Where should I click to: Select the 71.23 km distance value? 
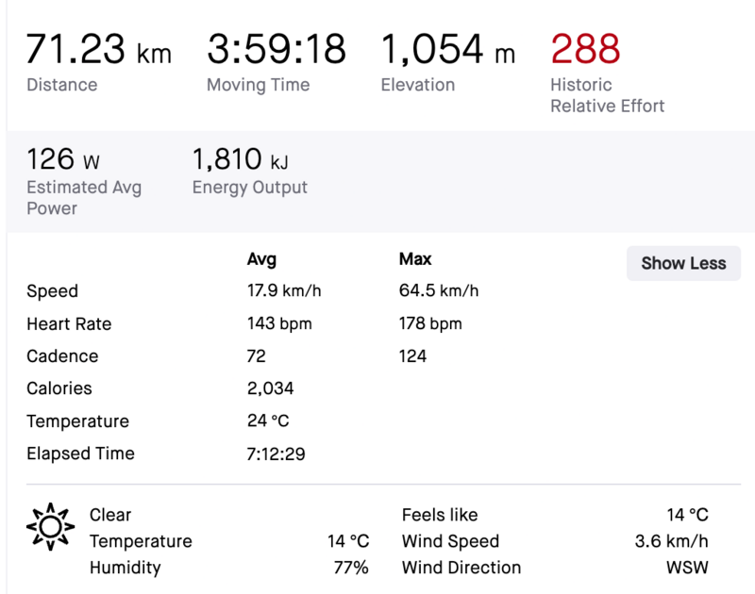[98, 49]
